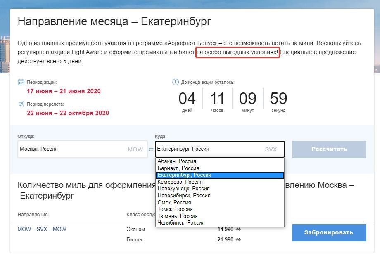
Task: Click the clock icon beside До конца акции
Action: tap(176, 82)
